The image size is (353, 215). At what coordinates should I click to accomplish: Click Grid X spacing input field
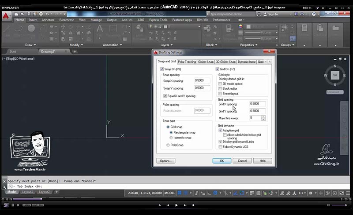(258, 104)
